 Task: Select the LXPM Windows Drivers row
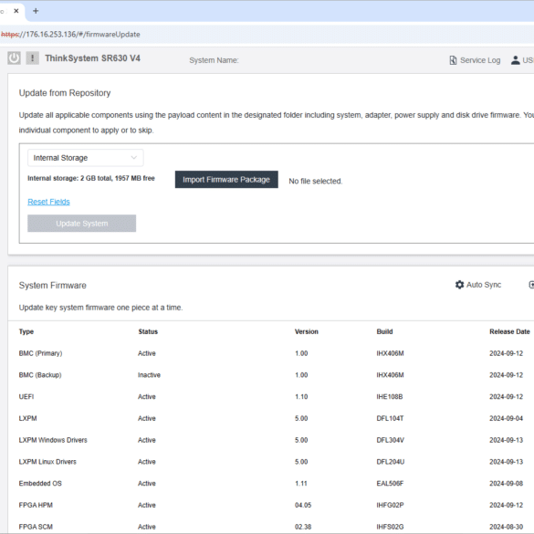pos(271,440)
